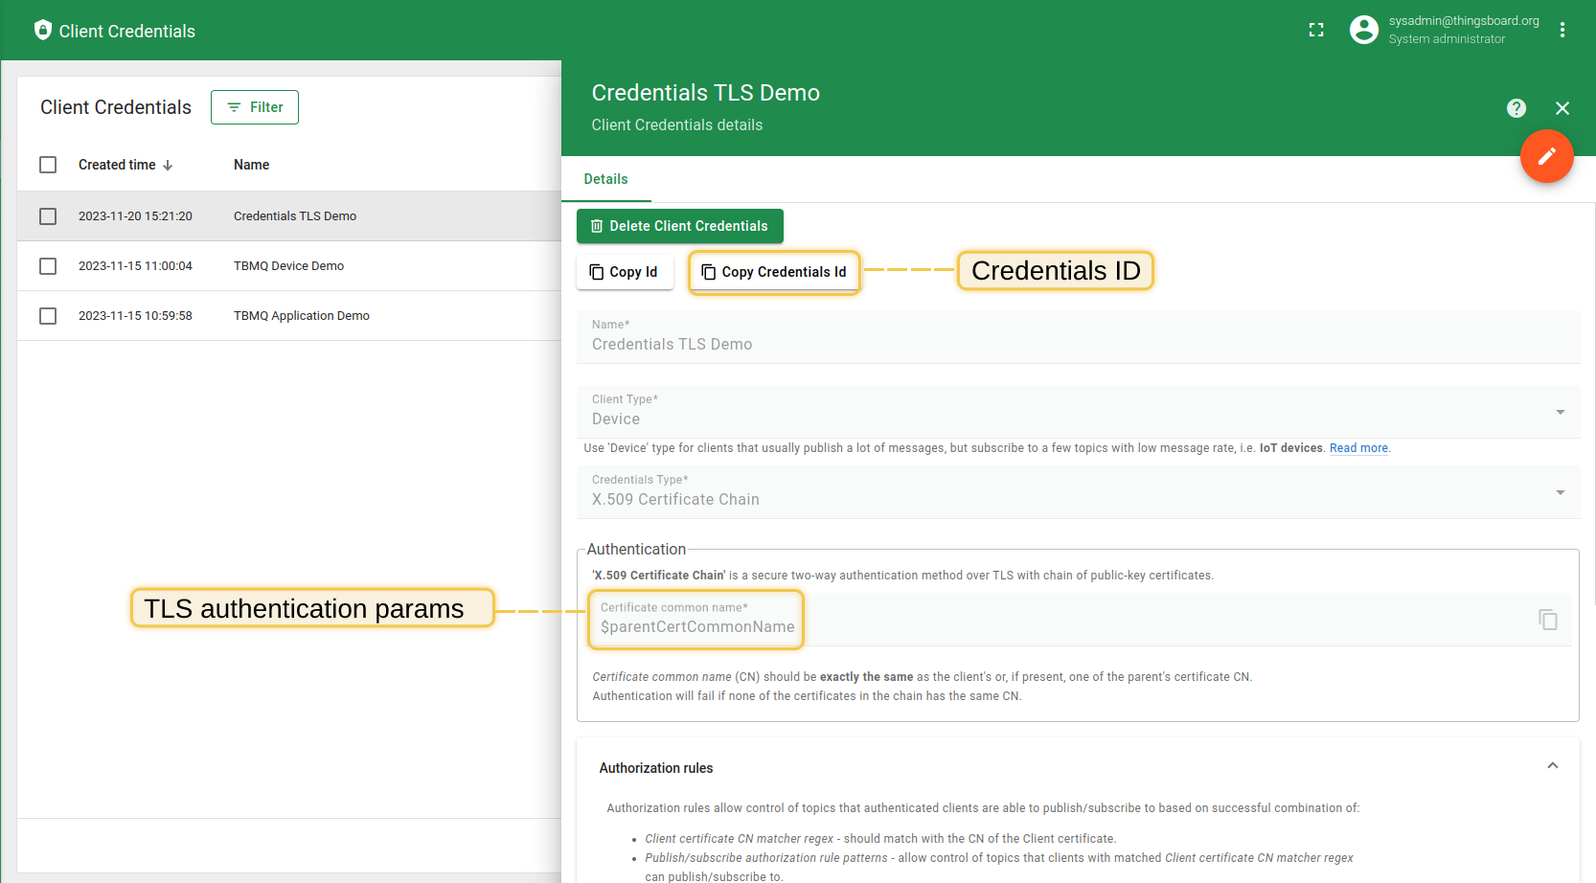Click sysadmin@thingsboard.org account text
The height and width of the screenshot is (883, 1596).
pos(1464,21)
